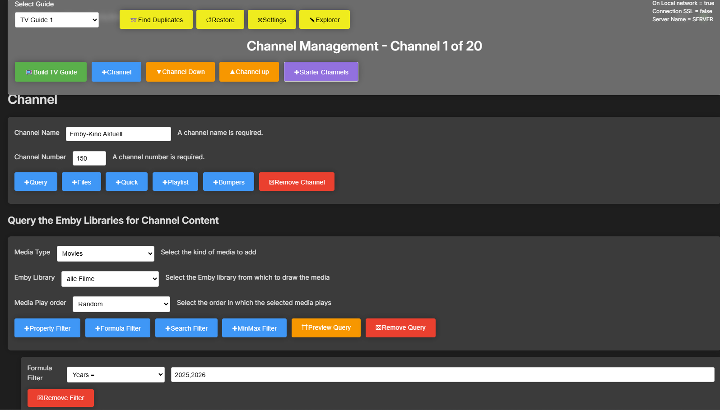720x410 pixels.
Task: Add a new channel with the +Channel button
Action: (116, 72)
